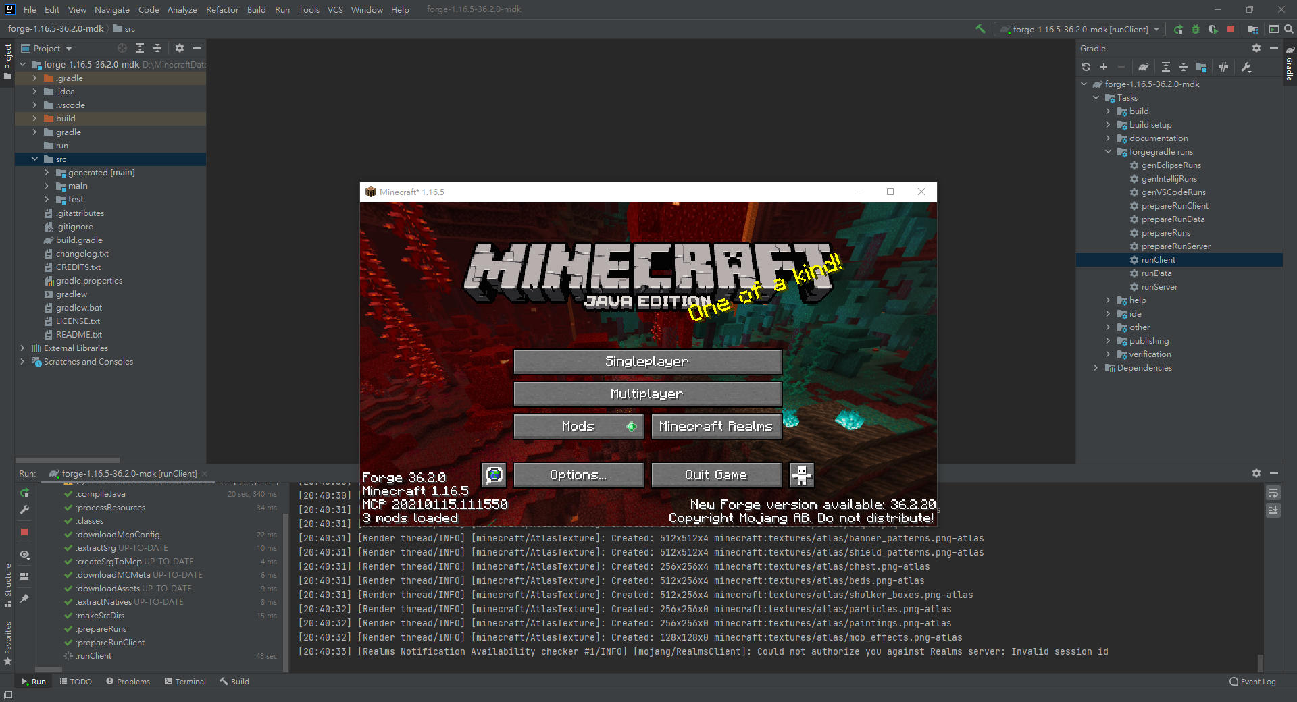This screenshot has height=702, width=1297.
Task: Collapse all in the Project panel toolbar
Action: 157,48
